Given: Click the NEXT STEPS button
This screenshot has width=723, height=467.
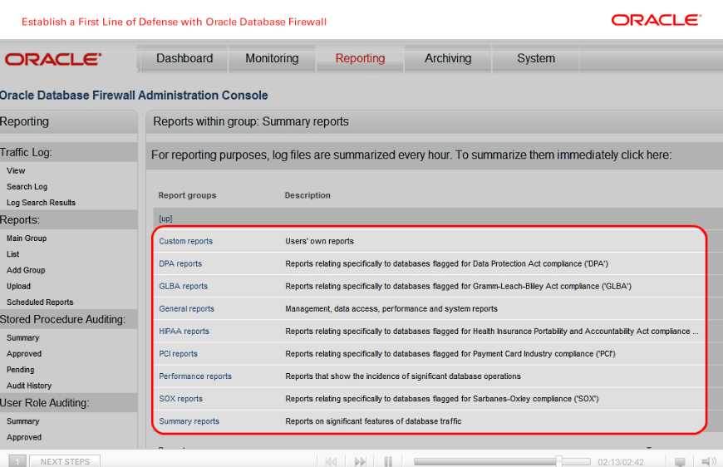Looking at the screenshot, I should click(65, 461).
